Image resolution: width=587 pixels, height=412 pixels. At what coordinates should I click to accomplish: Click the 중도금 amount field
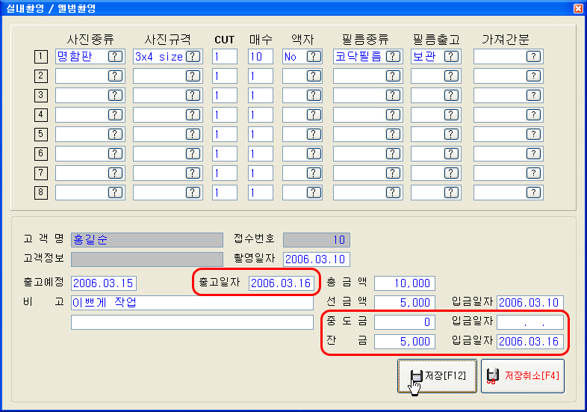pos(405,322)
